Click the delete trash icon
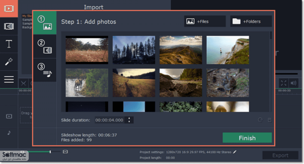The width and height of the screenshot is (304, 164). [269, 120]
